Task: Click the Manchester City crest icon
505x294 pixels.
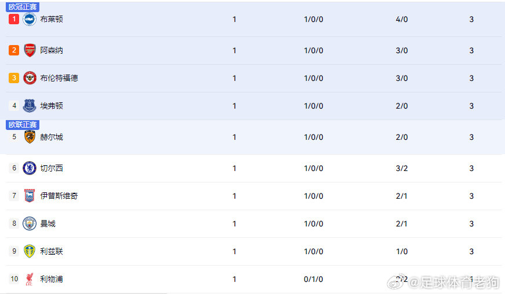Action: pyautogui.click(x=30, y=224)
